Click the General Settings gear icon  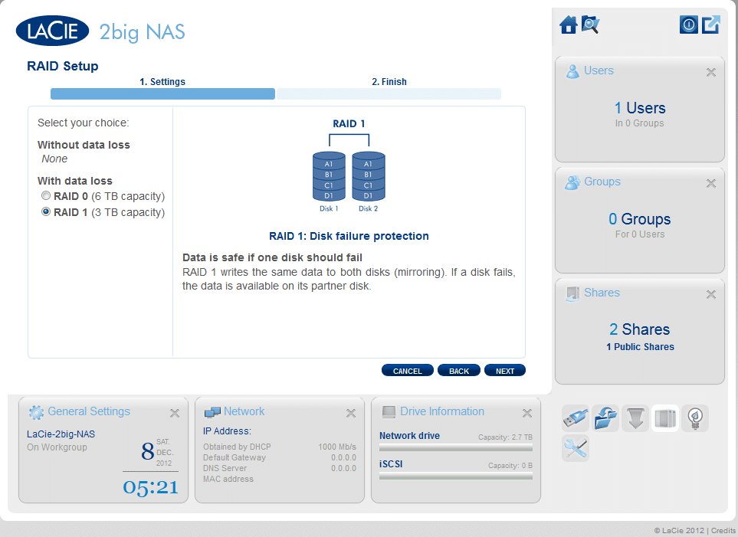tap(36, 412)
